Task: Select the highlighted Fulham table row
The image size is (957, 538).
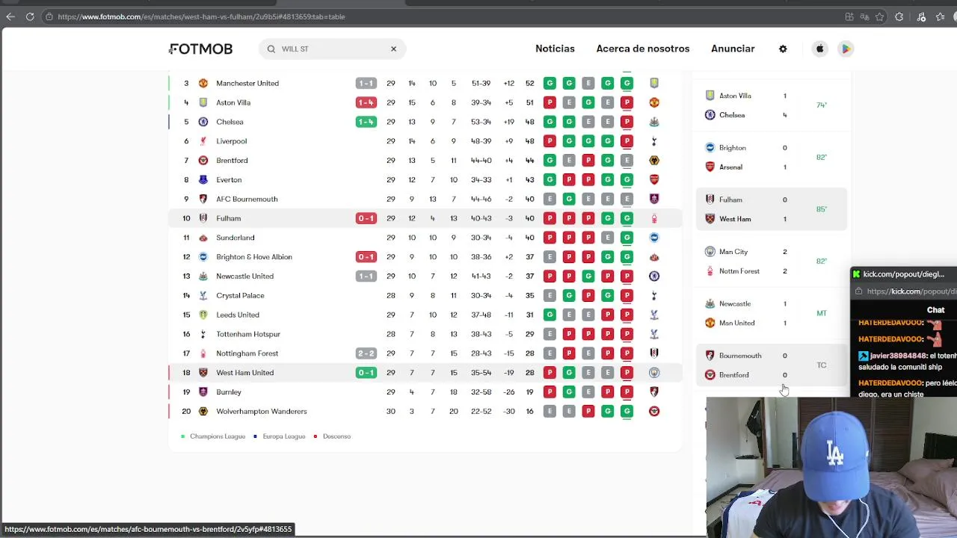Action: [x=425, y=218]
